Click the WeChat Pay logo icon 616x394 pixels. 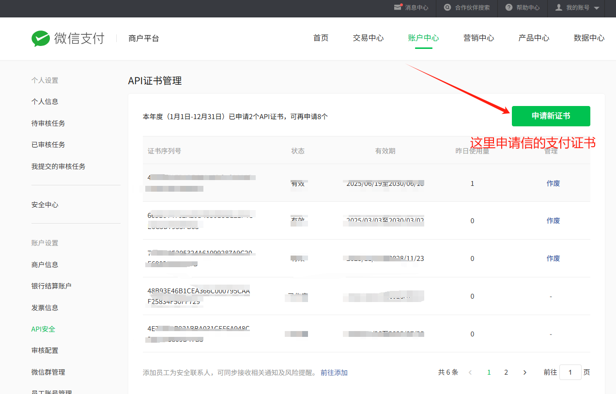pyautogui.click(x=41, y=38)
